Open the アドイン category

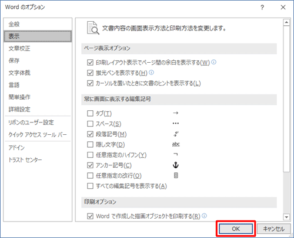click(38, 148)
